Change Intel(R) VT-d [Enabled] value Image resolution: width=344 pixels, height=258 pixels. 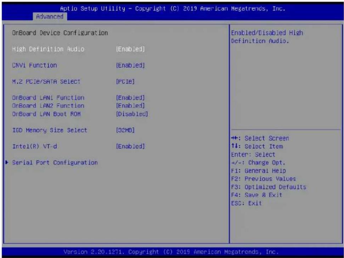tap(130, 146)
